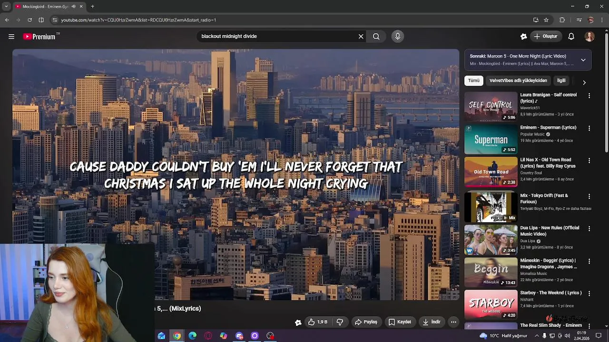
Task: Like the video (1,9 B)
Action: [318, 322]
